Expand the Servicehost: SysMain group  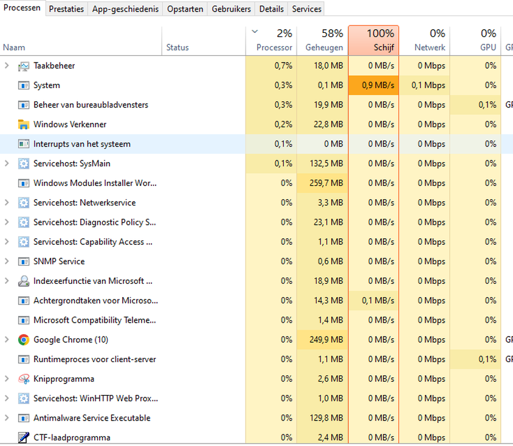coord(7,163)
